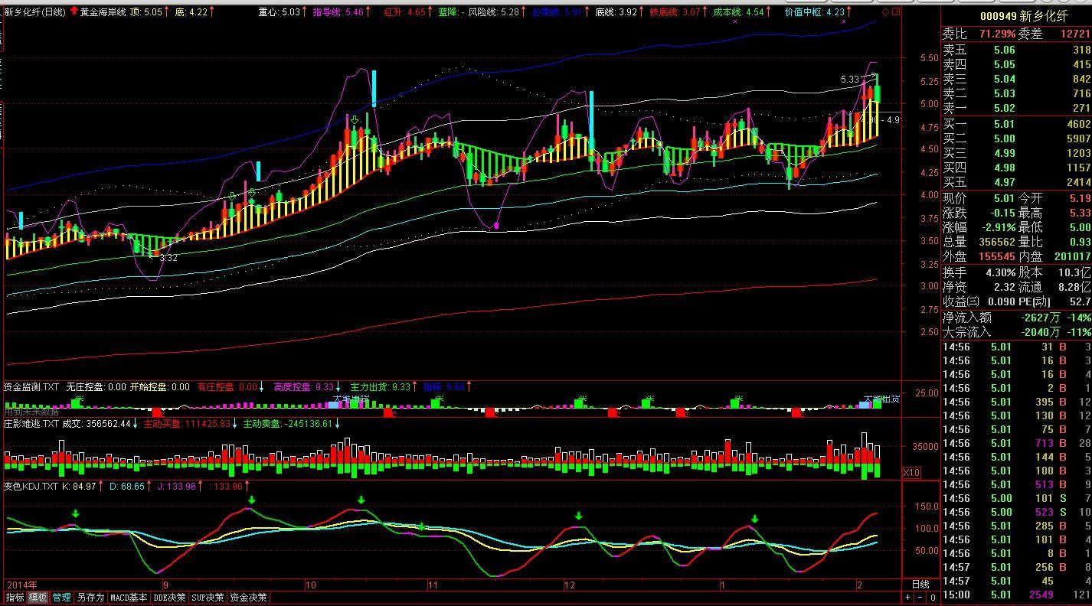The width and height of the screenshot is (1092, 606).
Task: Click the 卖二 price 5.03
Action: click(x=1004, y=93)
